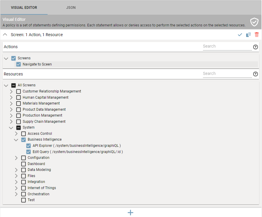Click the shield policy icon in header

pyautogui.click(x=254, y=22)
